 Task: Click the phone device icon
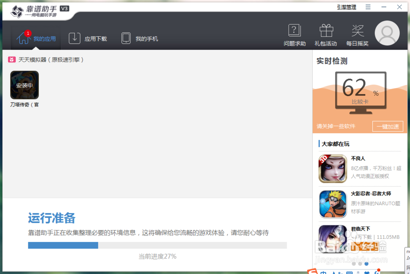click(126, 38)
